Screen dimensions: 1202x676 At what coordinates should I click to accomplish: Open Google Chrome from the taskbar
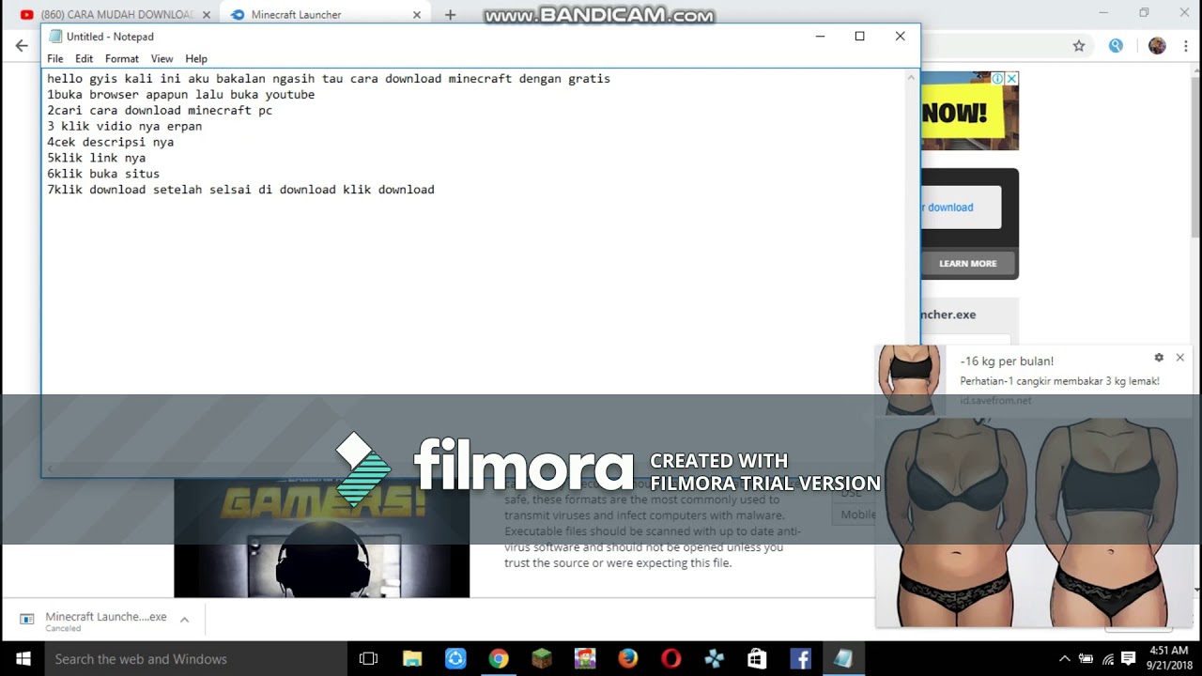(499, 659)
